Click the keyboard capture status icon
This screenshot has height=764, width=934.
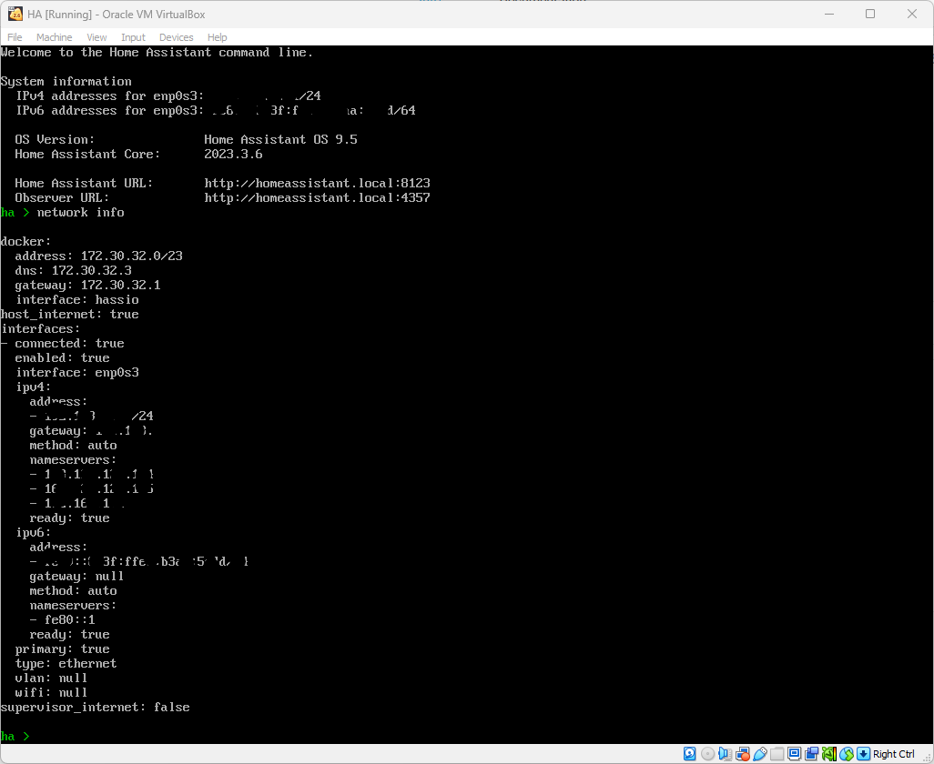[x=863, y=754]
